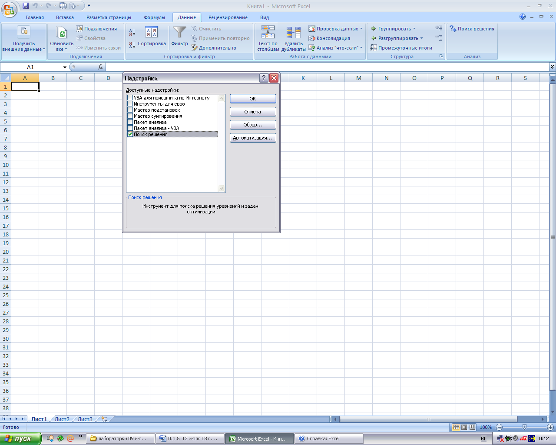The height and width of the screenshot is (445, 556).
Task: Click Отмена to cancel dialog
Action: pos(253,112)
